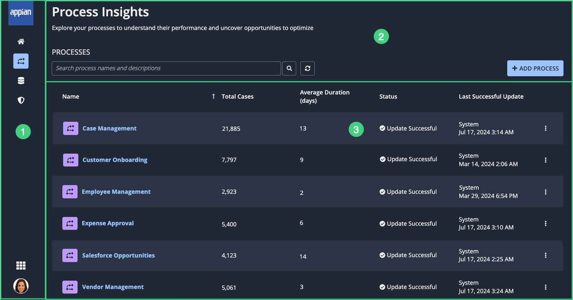Click the 7,797 total cases value
The width and height of the screenshot is (573, 300).
coord(229,160)
